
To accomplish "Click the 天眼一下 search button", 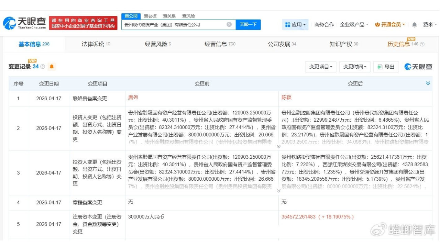I will point(248,24).
